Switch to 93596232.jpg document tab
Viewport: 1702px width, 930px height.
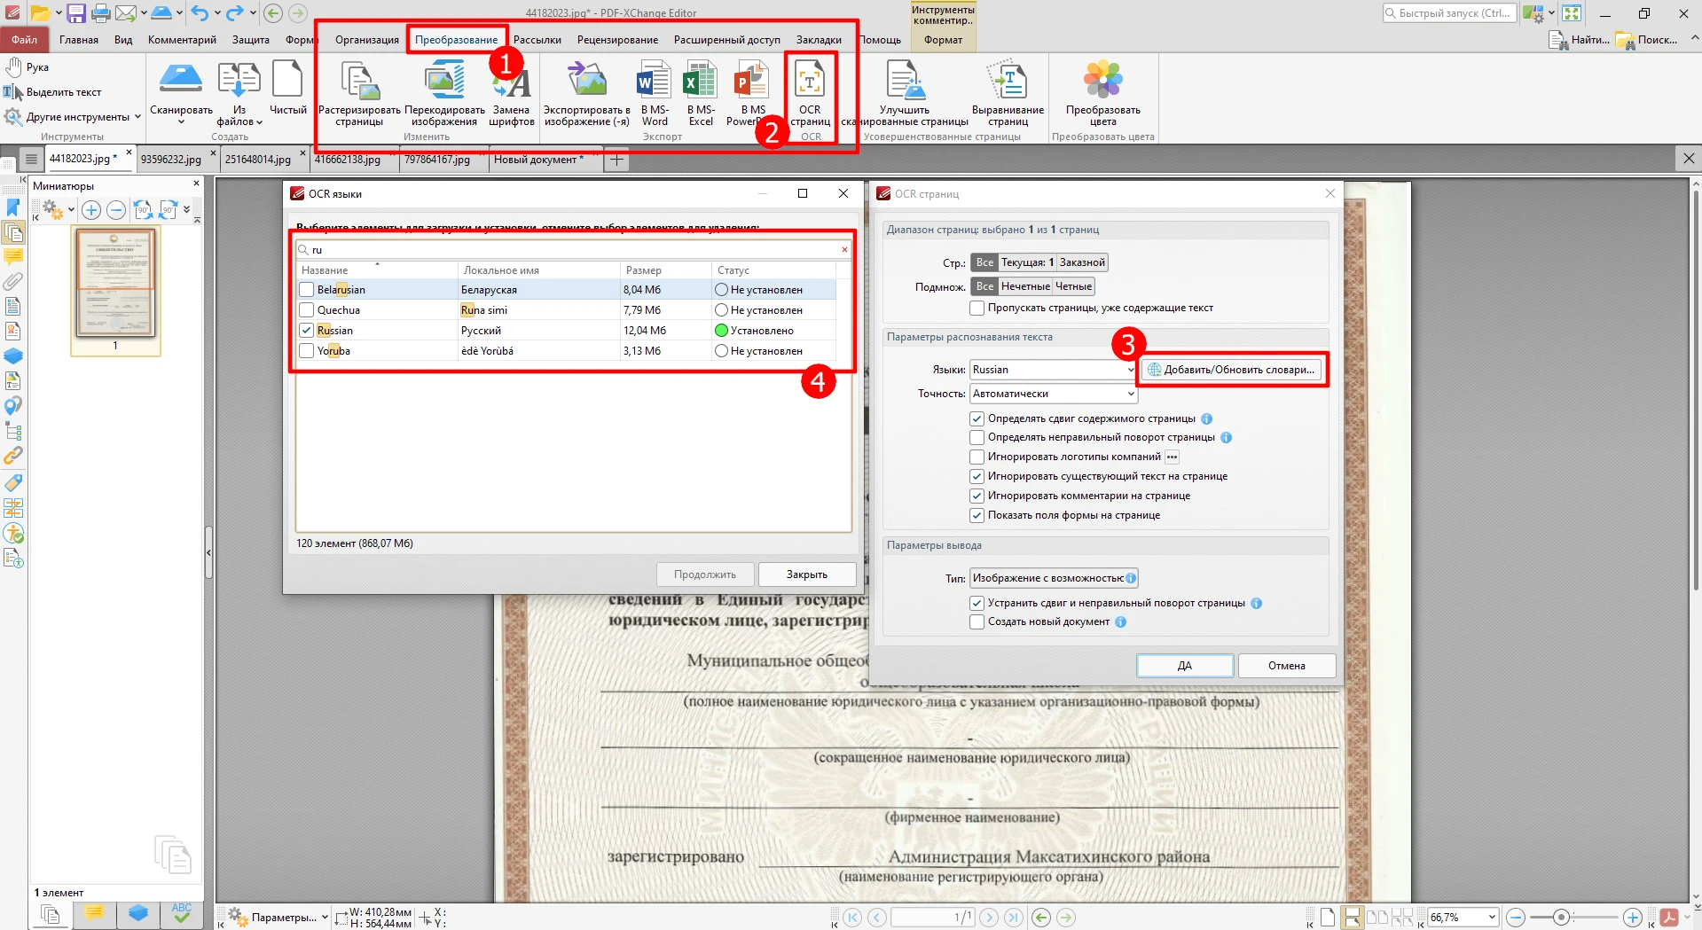pyautogui.click(x=171, y=160)
